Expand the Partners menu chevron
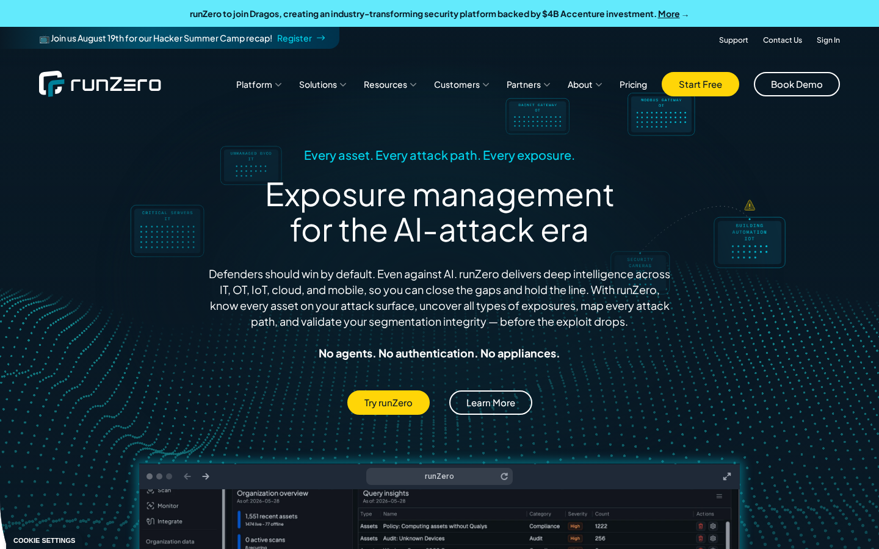Image resolution: width=879 pixels, height=549 pixels. 547,85
